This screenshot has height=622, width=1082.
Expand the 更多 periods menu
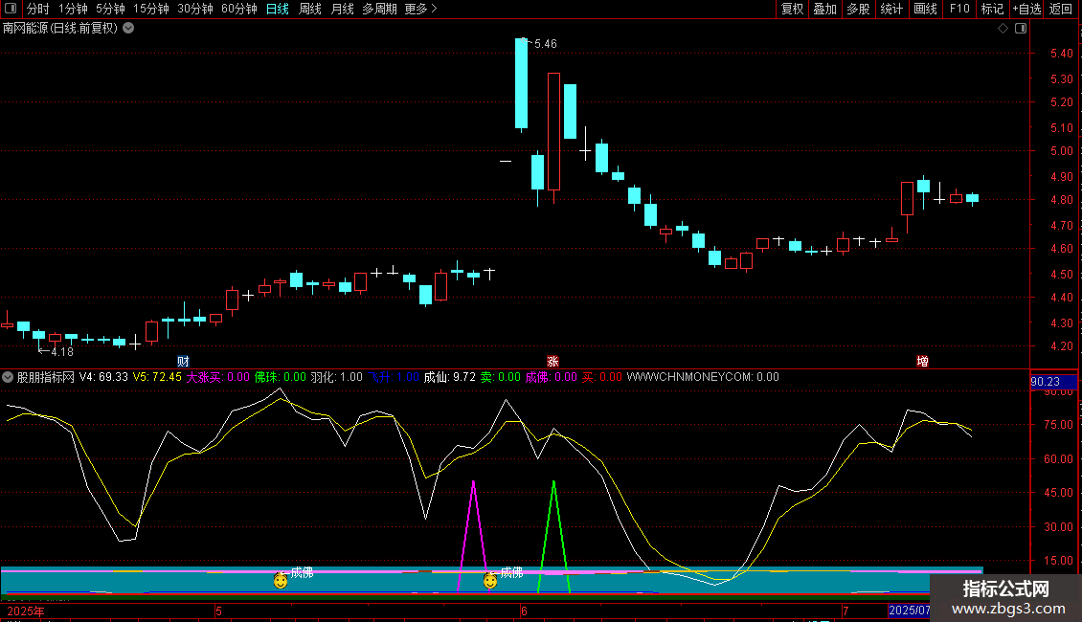[x=420, y=9]
